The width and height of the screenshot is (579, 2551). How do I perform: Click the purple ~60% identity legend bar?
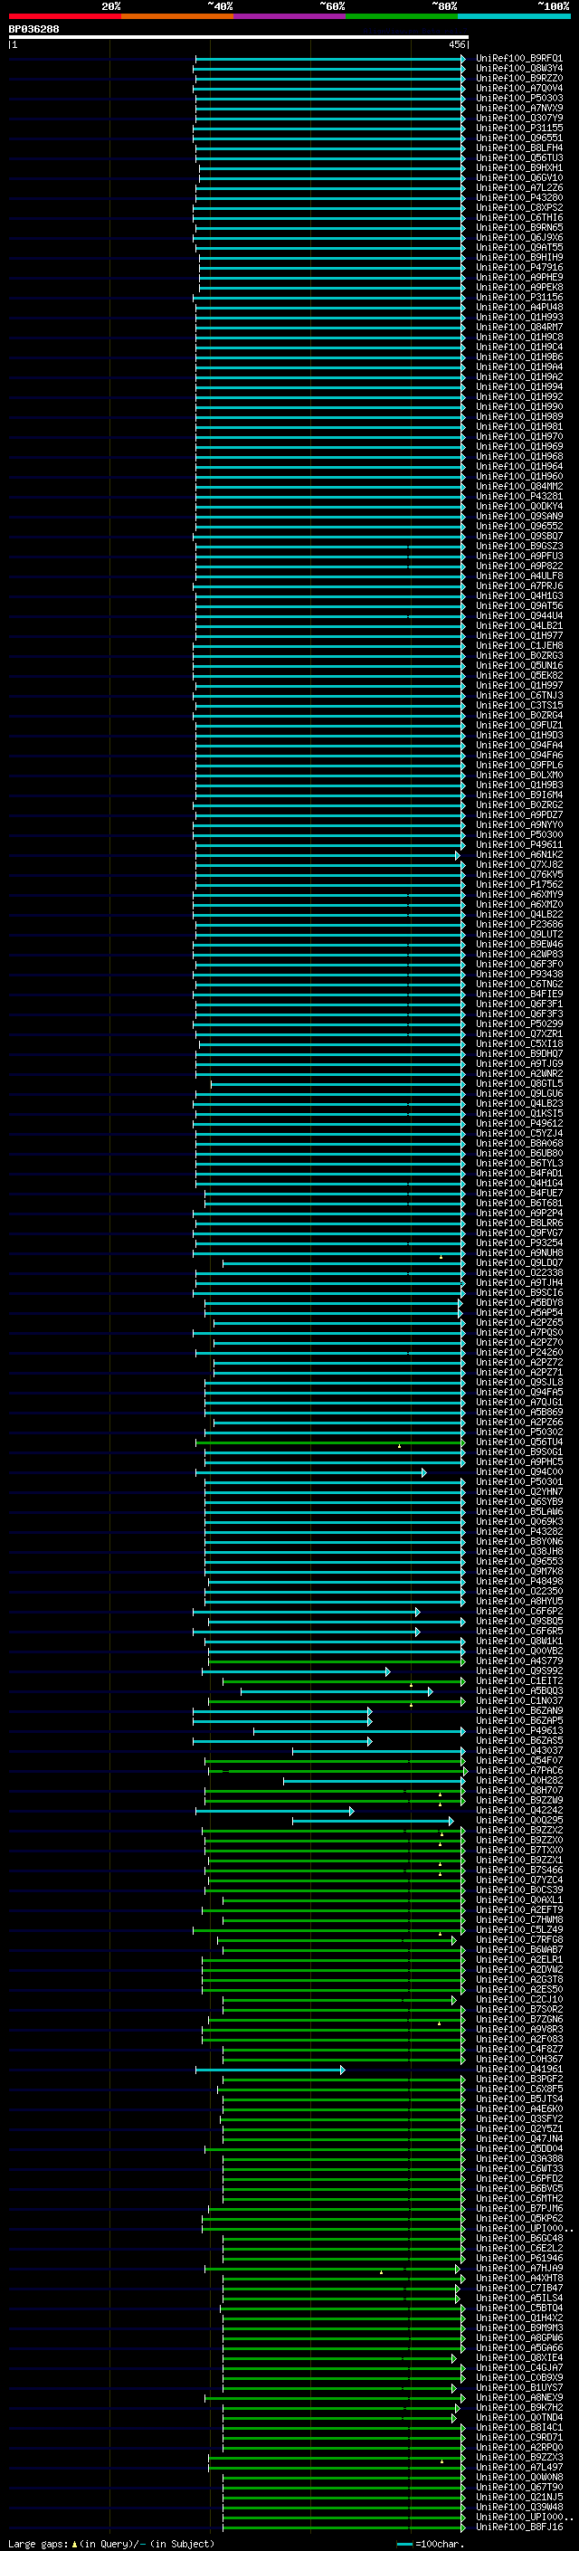point(290,16)
